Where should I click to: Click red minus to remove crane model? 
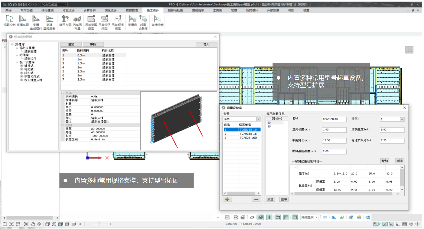point(256,199)
